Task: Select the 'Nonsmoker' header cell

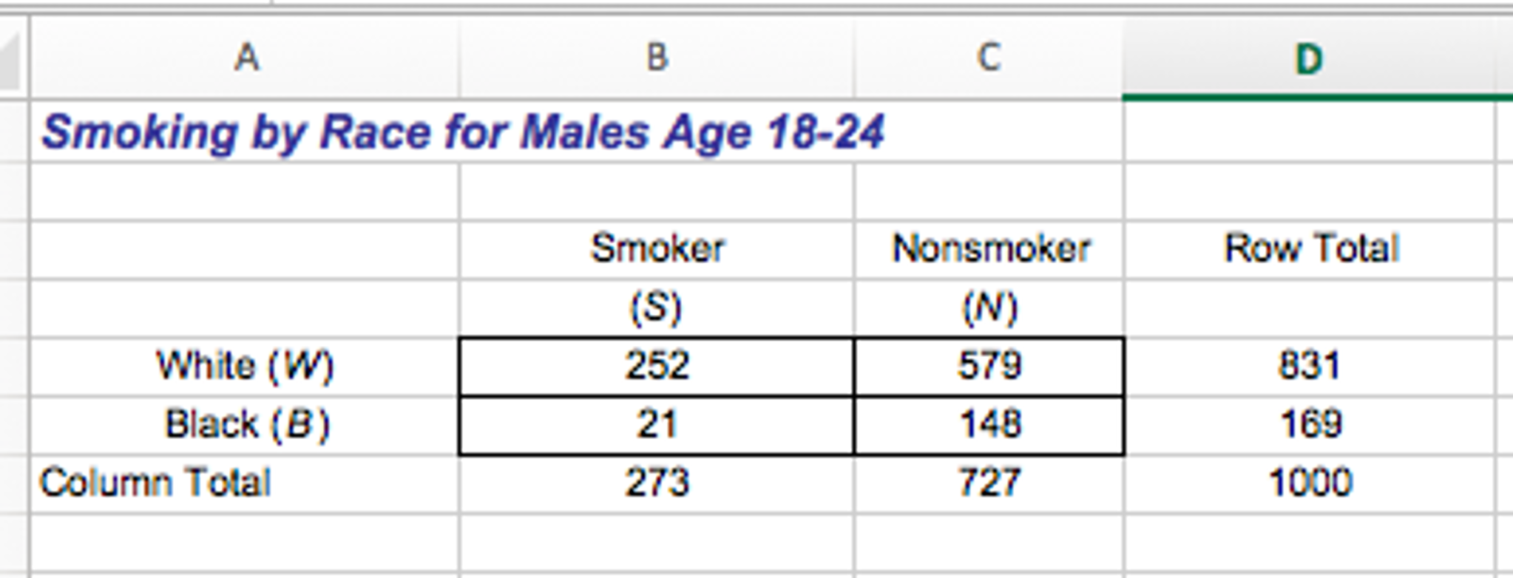Action: click(990, 248)
